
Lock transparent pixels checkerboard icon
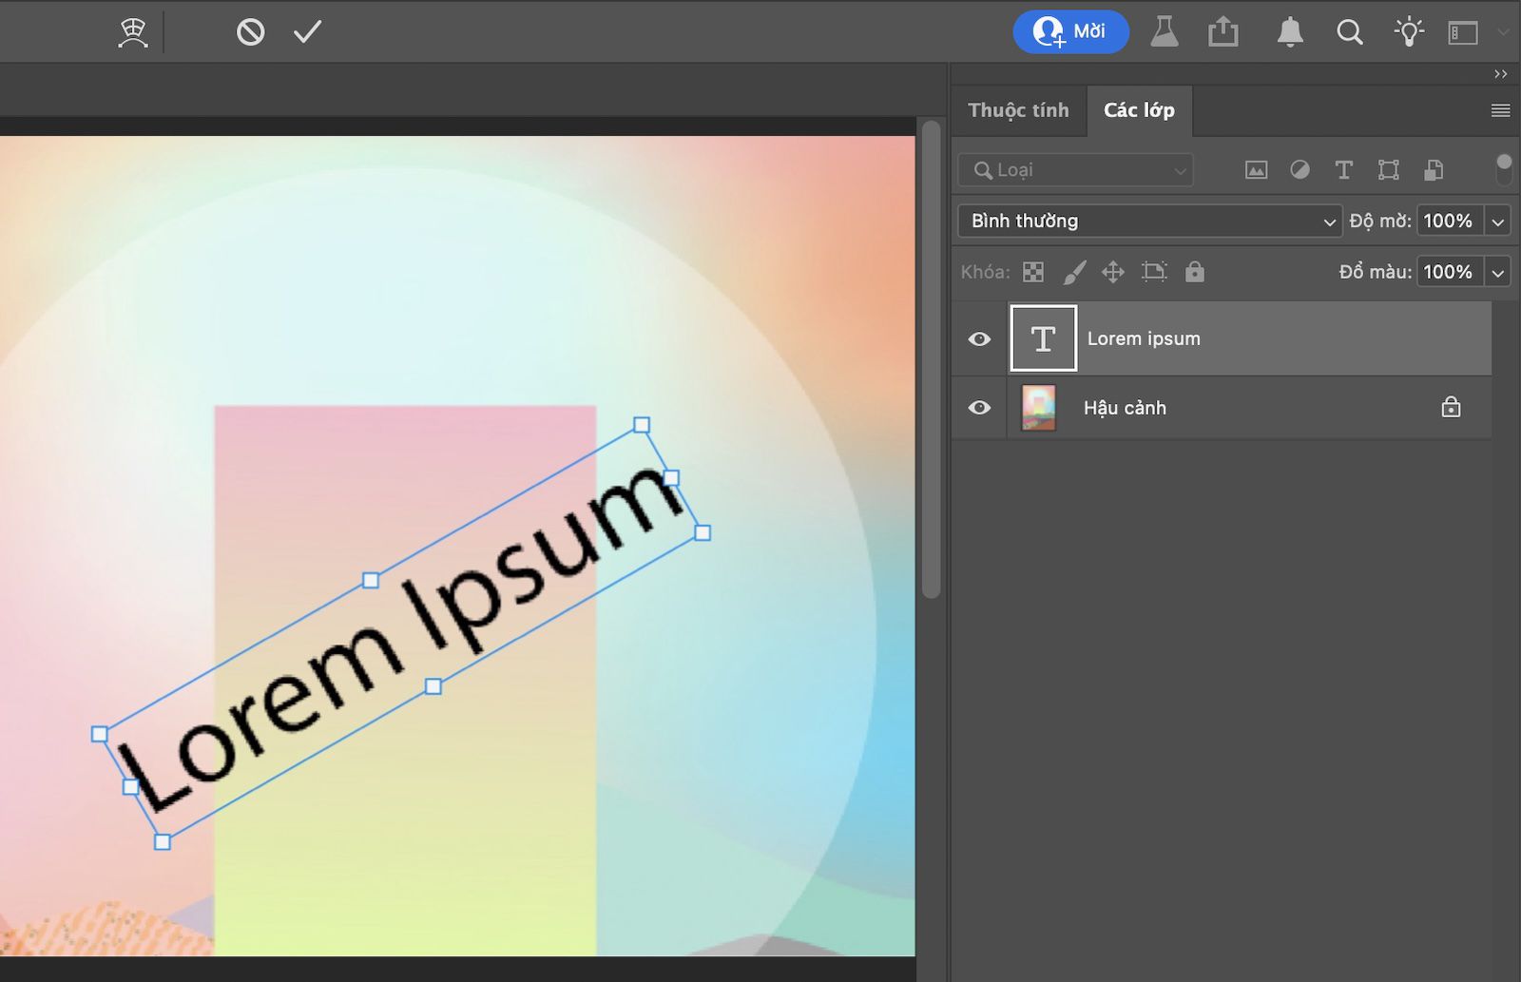click(x=1033, y=272)
